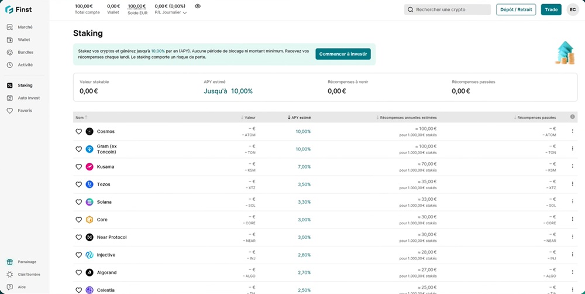Click Commencer à investir button
The height and width of the screenshot is (294, 585).
343,54
